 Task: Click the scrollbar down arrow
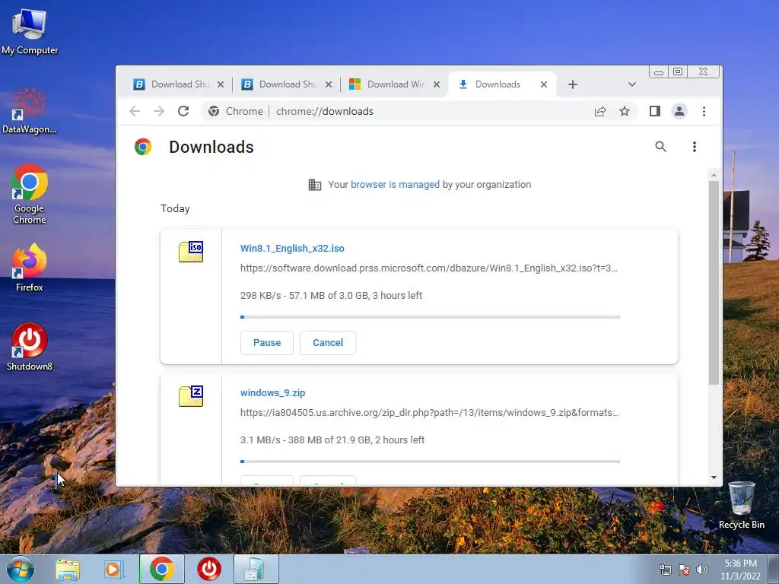coord(714,478)
